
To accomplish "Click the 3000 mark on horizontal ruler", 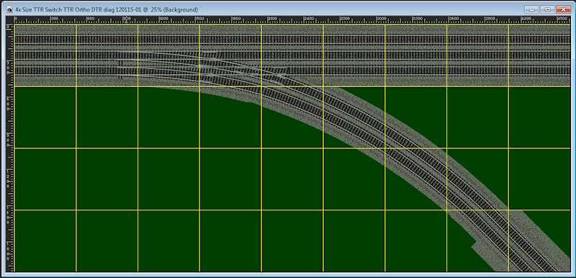I will point(382,19).
